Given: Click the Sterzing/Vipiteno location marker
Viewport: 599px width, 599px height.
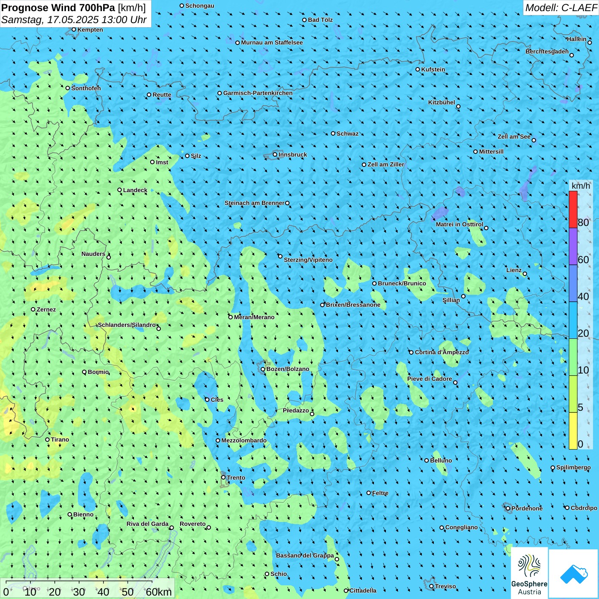Looking at the screenshot, I should point(280,256).
